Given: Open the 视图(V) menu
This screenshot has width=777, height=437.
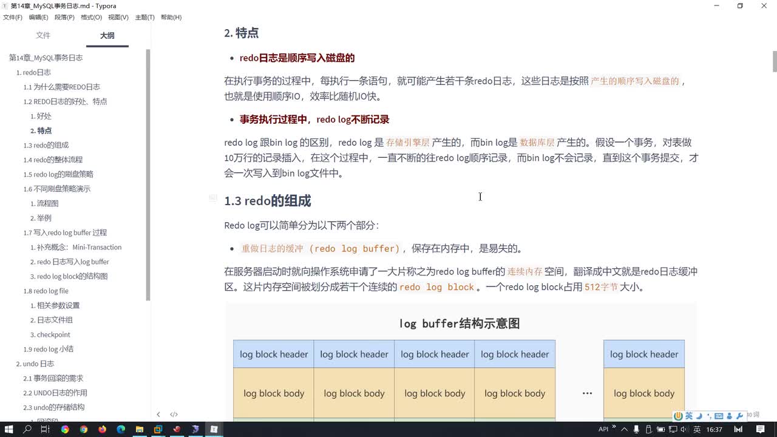Looking at the screenshot, I should tap(118, 17).
